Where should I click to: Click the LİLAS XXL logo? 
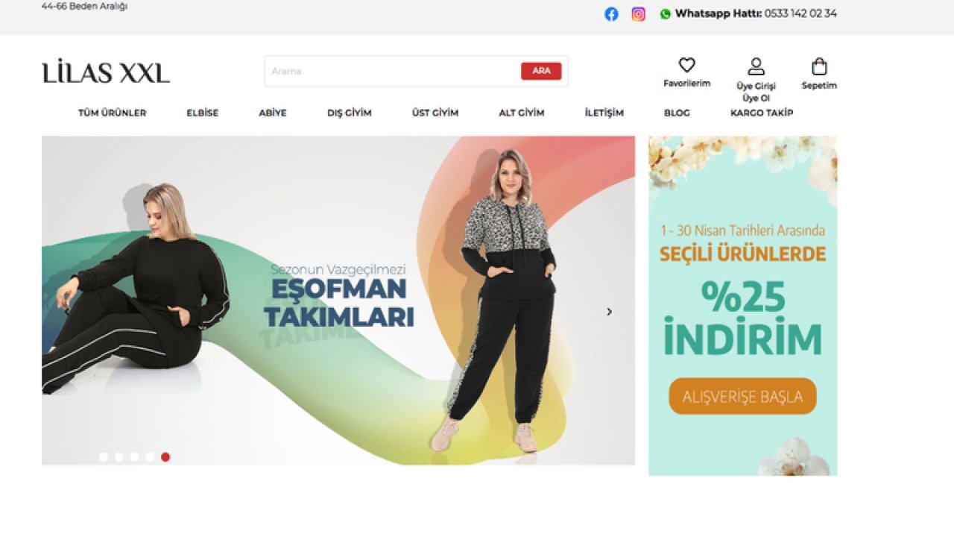106,72
